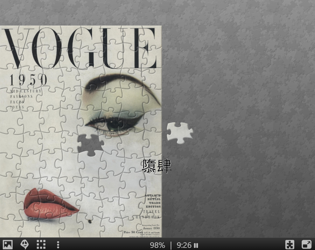Toggle the ghost image icon
315x250 pixels.
24,245
